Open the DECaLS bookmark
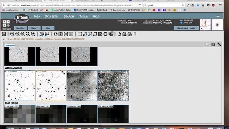This screenshot has height=129, width=229. [102, 10]
